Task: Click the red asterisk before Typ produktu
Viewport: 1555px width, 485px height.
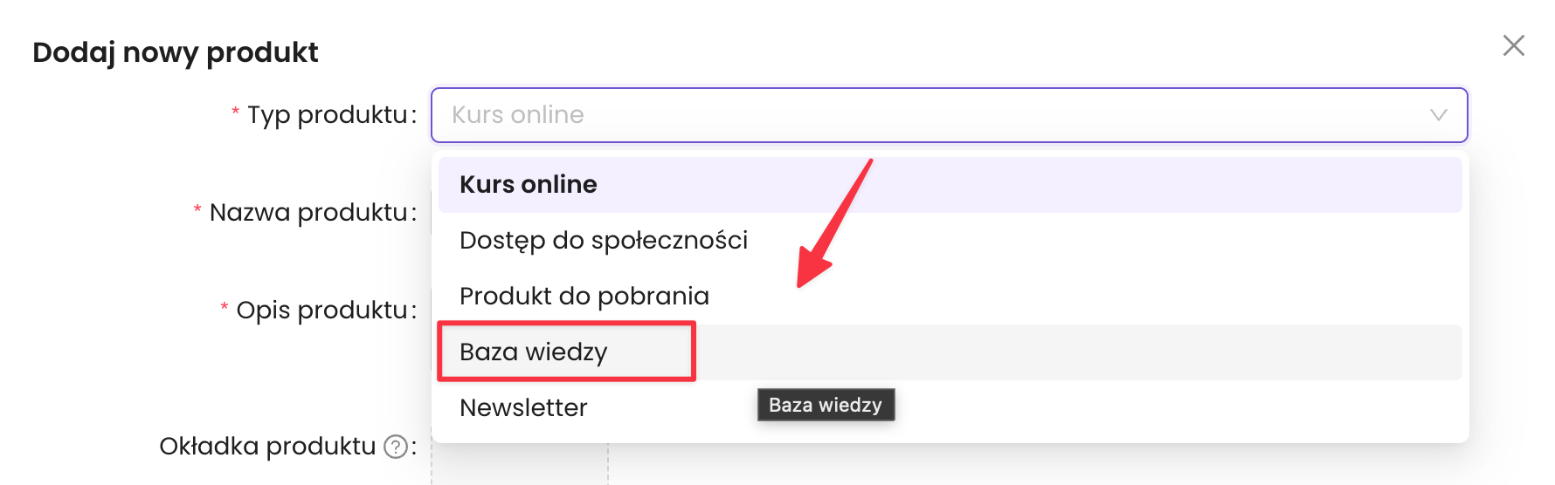Action: click(235, 112)
